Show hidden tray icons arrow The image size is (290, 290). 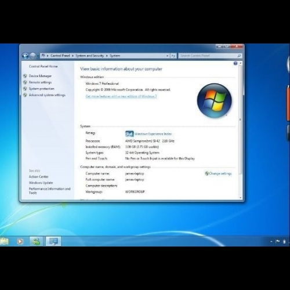pos(271,241)
